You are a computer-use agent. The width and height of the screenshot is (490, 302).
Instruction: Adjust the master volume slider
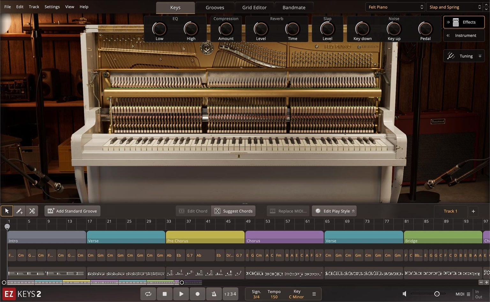click(437, 294)
